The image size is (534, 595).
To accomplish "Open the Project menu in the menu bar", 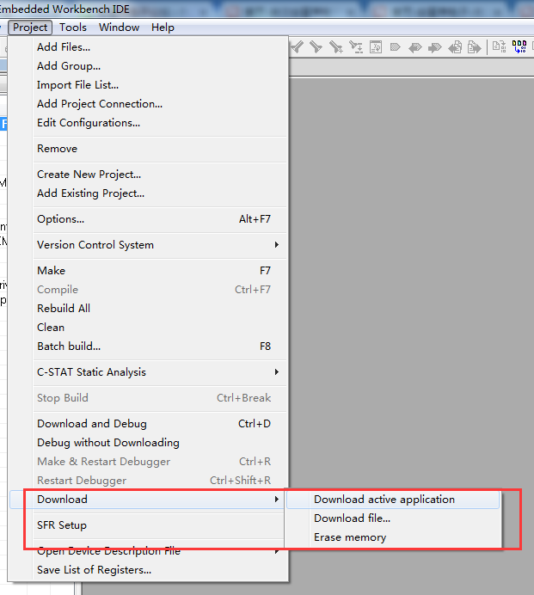I will click(x=30, y=28).
